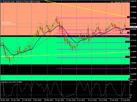Select the 0.5 Fibonacci level label
Screen dimensions: 137x102
click(x=128, y=33)
